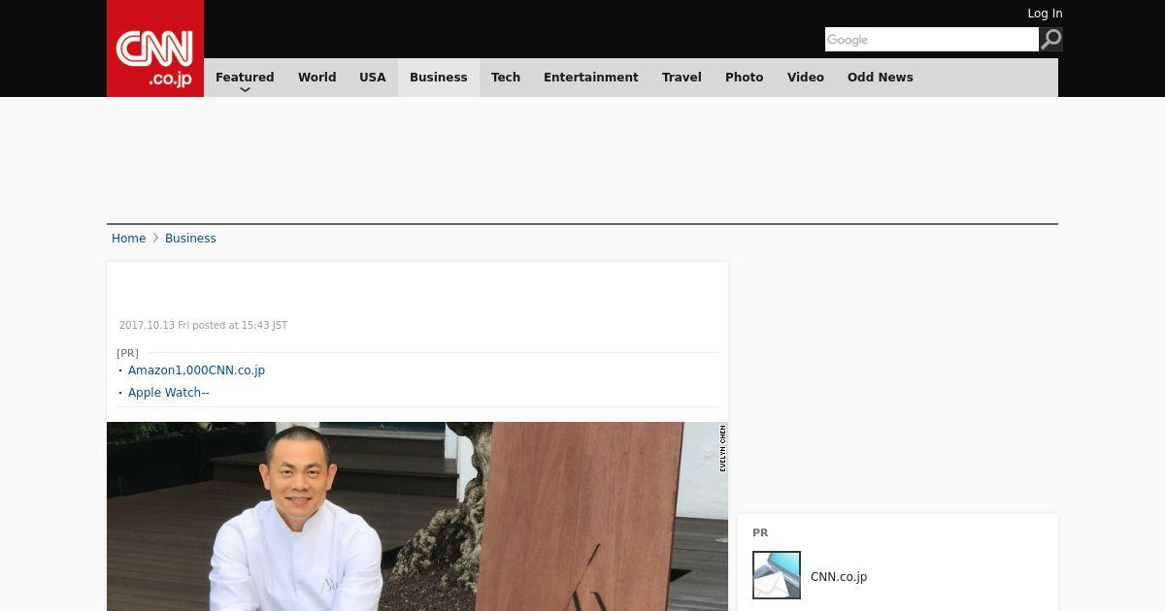Click the Log In link
Image resolution: width=1165 pixels, height=611 pixels.
click(1045, 14)
